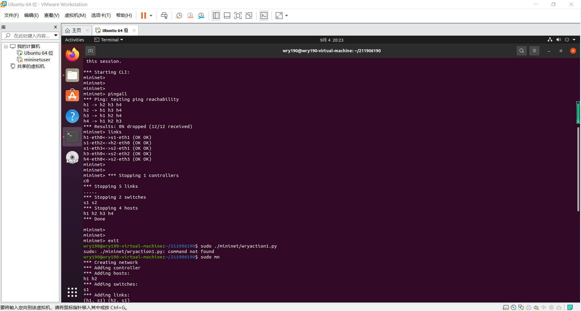Open the 帮助(H) menu

[x=124, y=15]
